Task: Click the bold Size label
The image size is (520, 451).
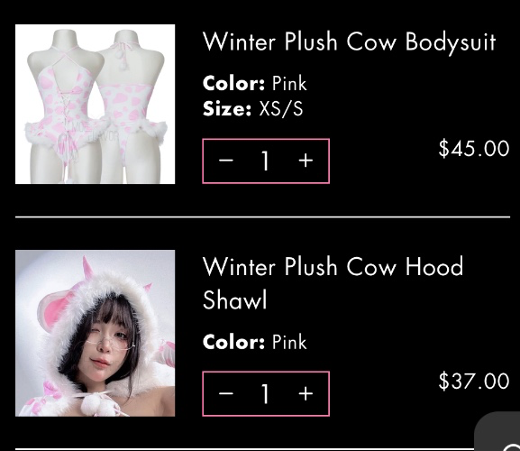Action: click(227, 108)
